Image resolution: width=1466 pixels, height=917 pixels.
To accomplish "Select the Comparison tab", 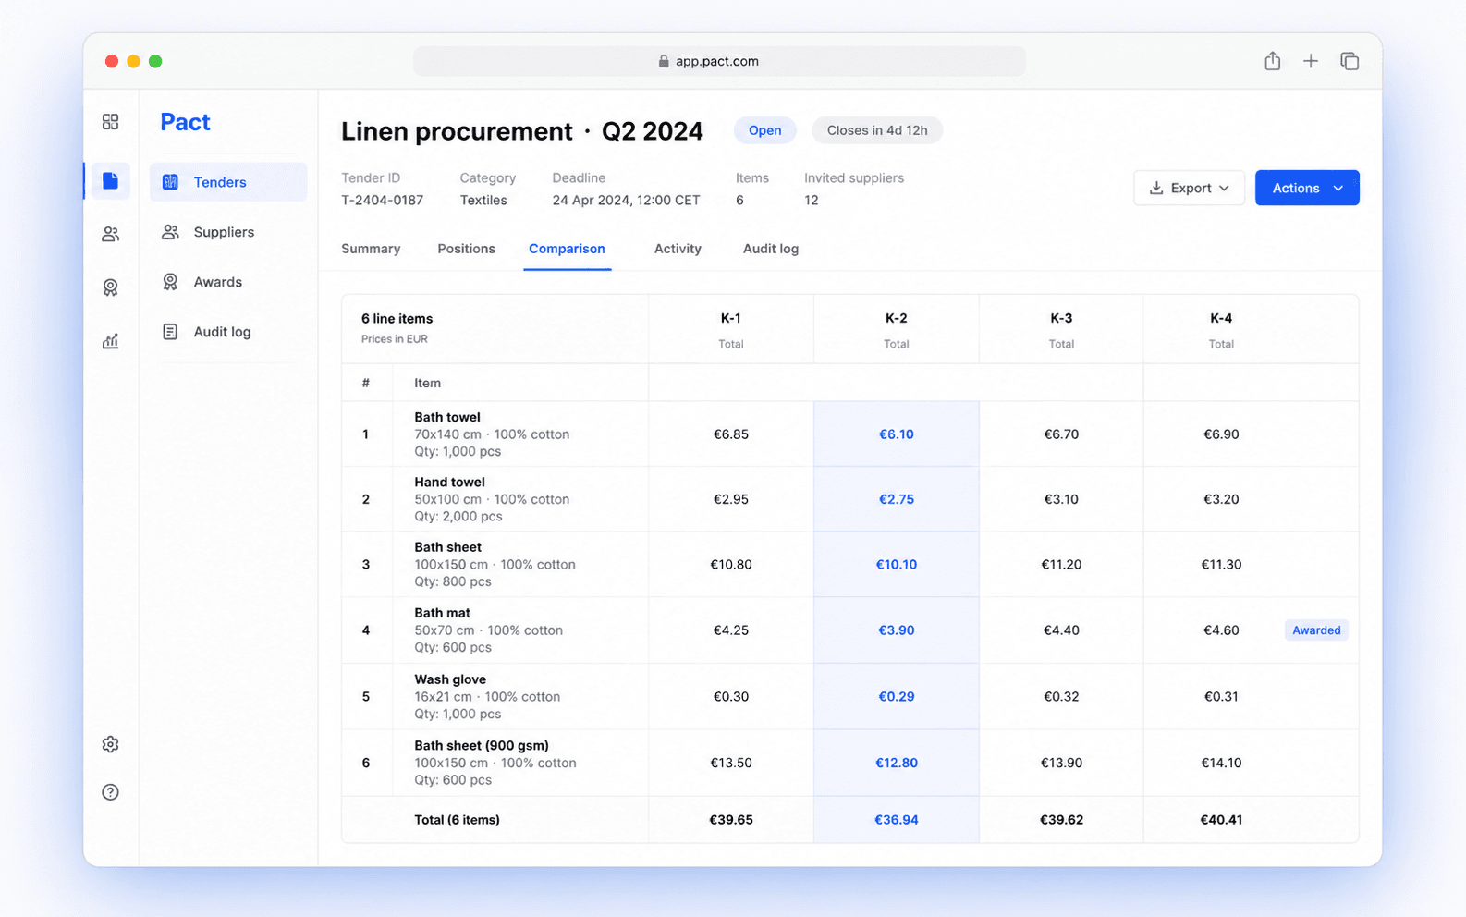I will click(x=567, y=249).
